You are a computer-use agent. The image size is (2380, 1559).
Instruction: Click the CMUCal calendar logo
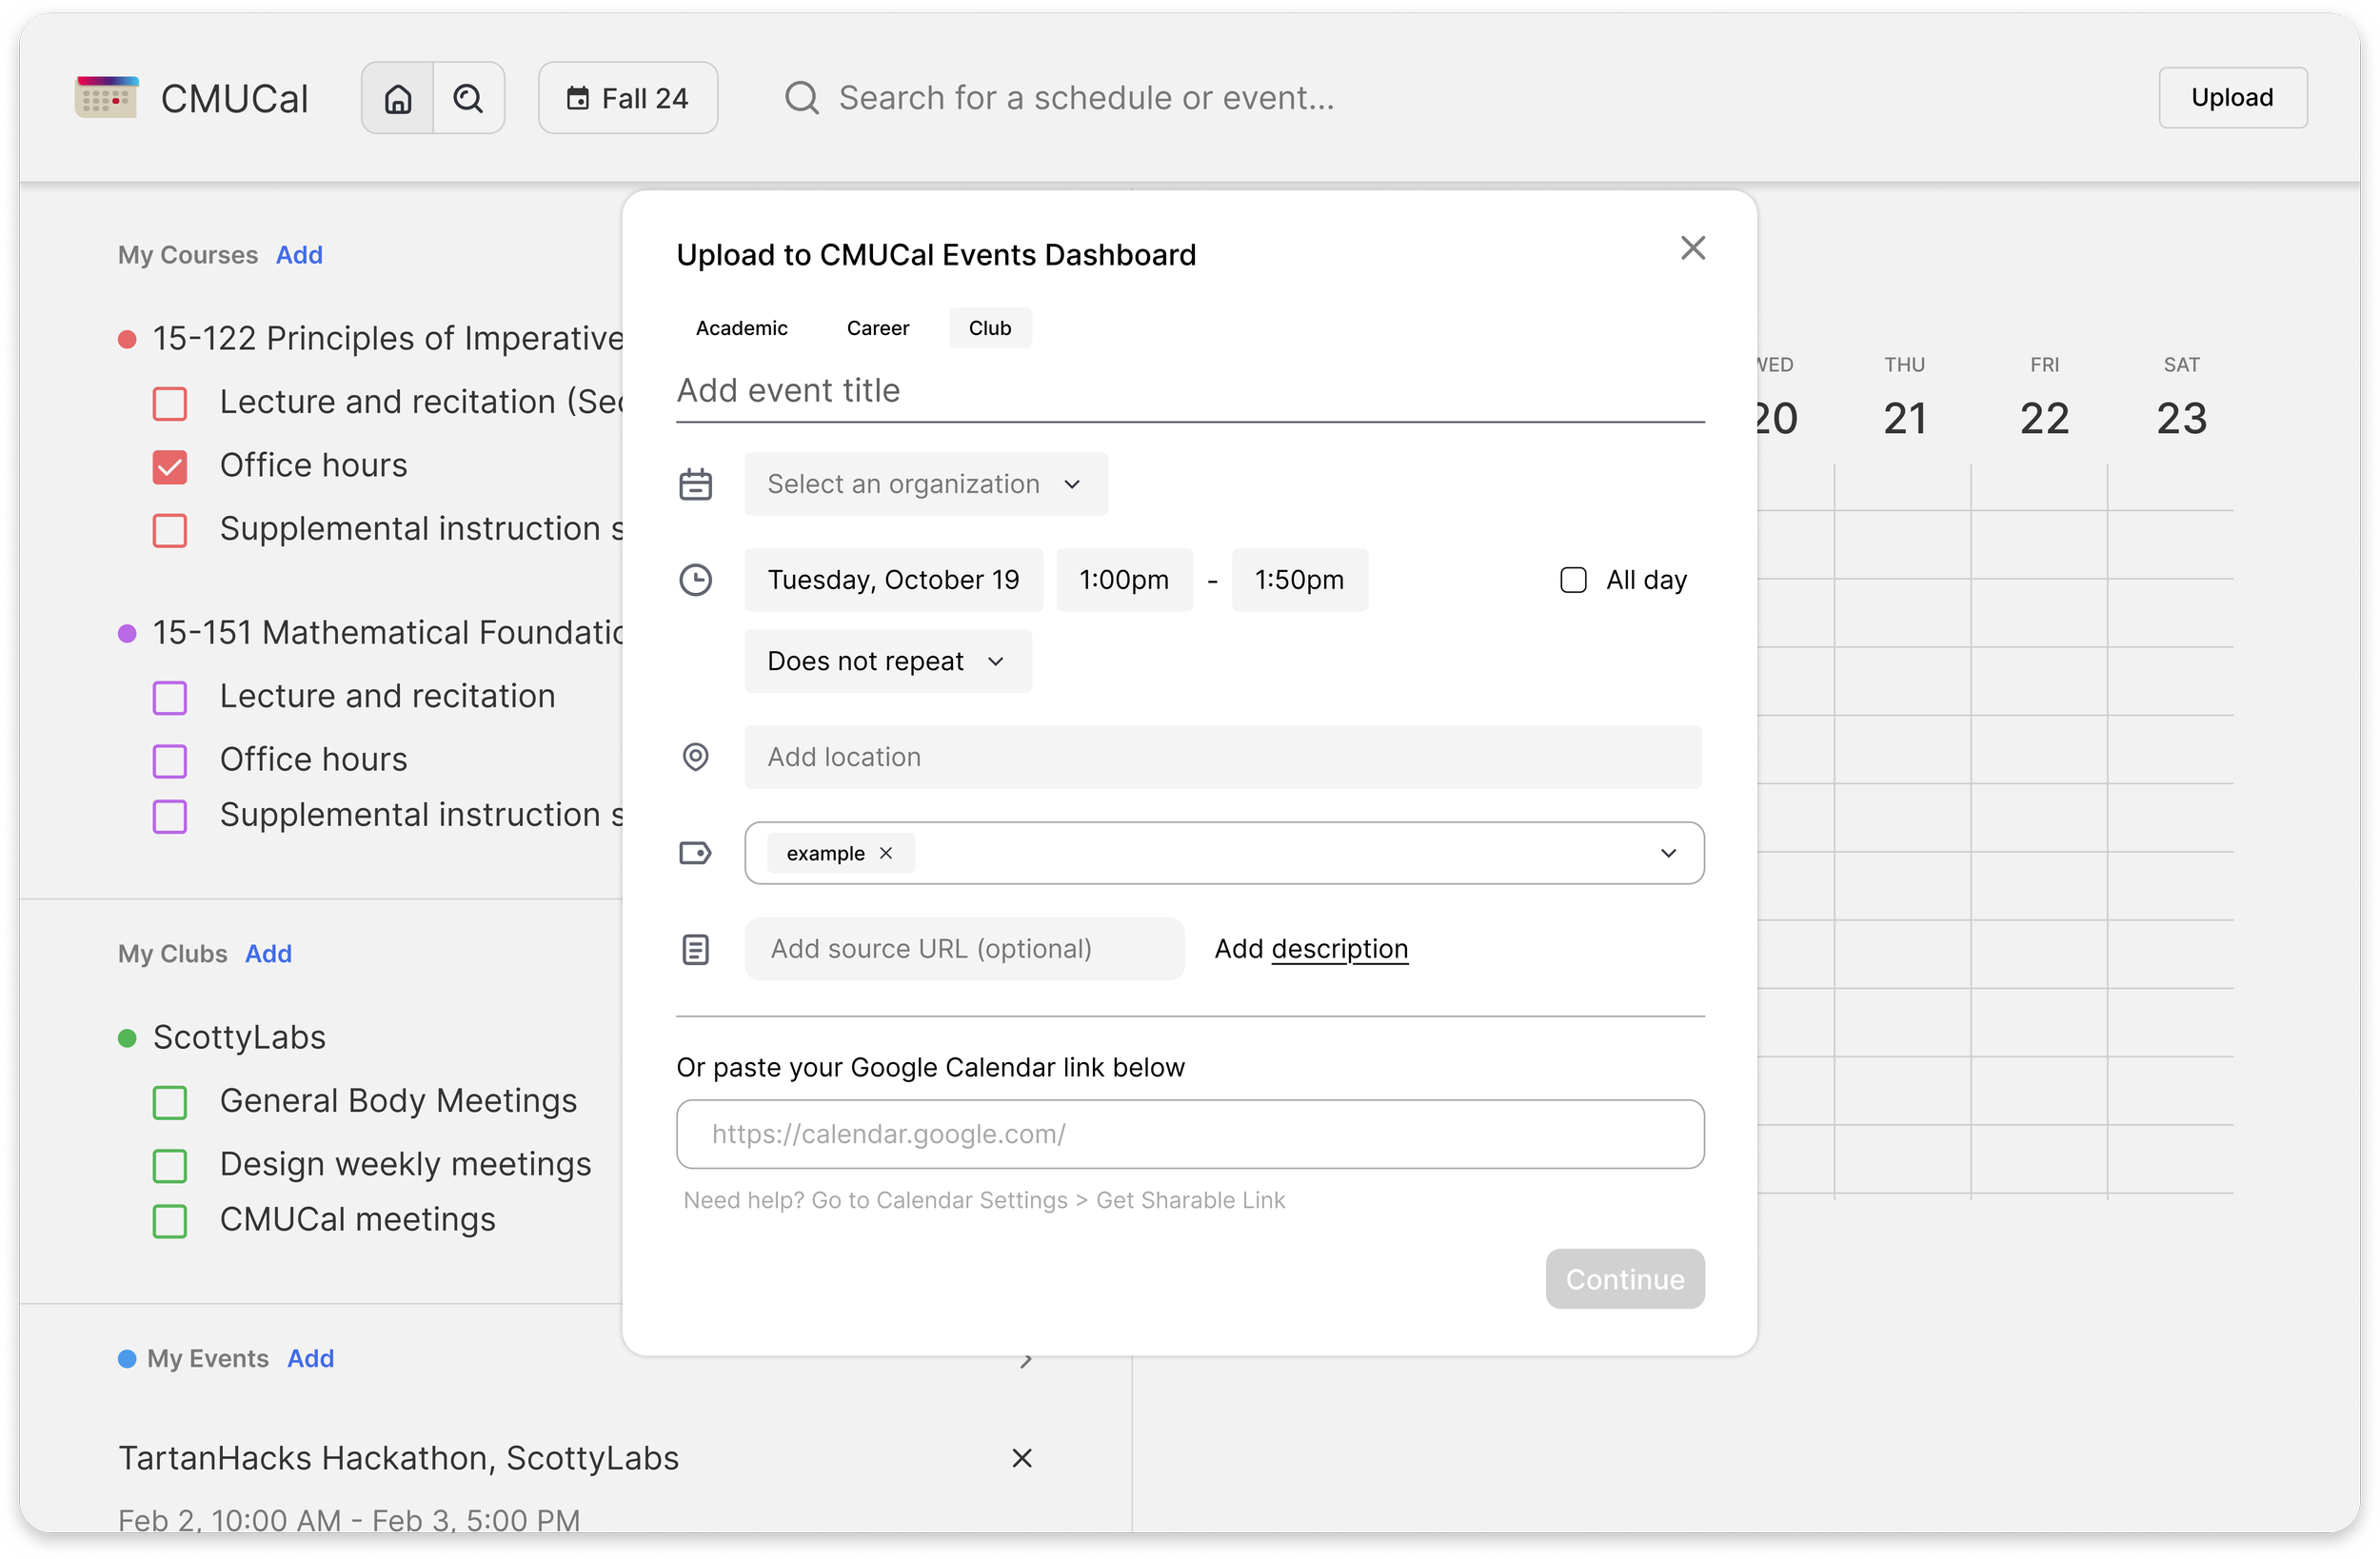tap(106, 98)
